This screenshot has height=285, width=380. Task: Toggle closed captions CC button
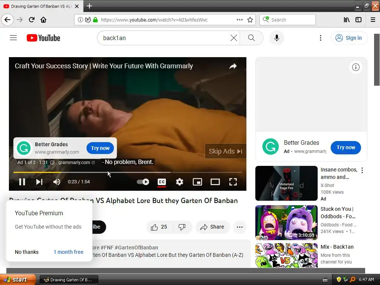162,182
